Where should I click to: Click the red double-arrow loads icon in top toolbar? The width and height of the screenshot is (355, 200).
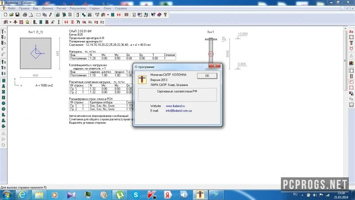pos(118,15)
